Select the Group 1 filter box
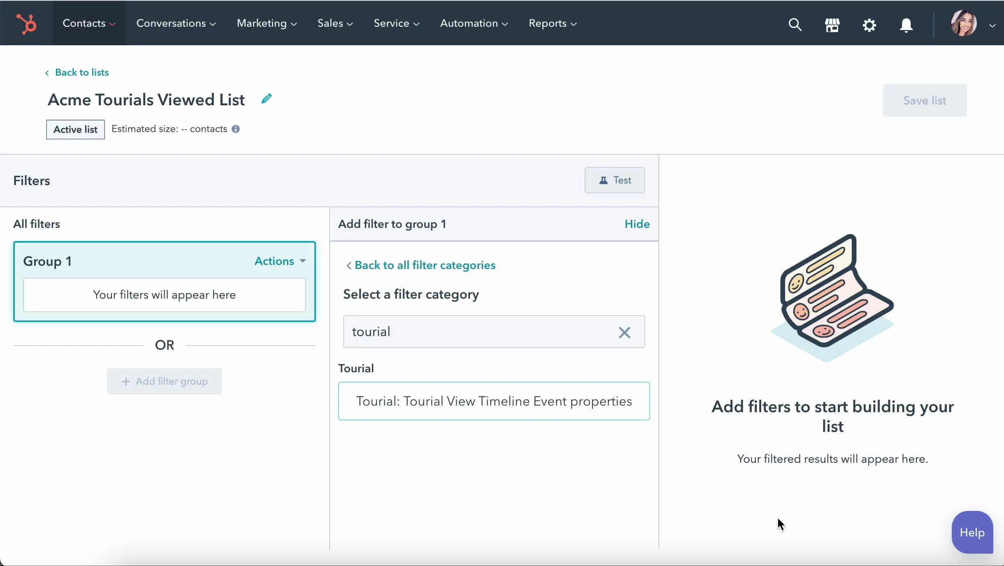The width and height of the screenshot is (1004, 566). [x=165, y=281]
